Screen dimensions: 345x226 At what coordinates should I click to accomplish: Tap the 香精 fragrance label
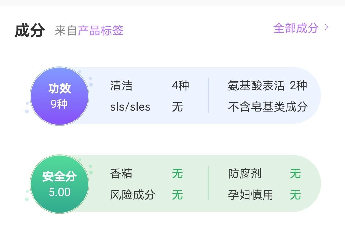[x=121, y=174]
